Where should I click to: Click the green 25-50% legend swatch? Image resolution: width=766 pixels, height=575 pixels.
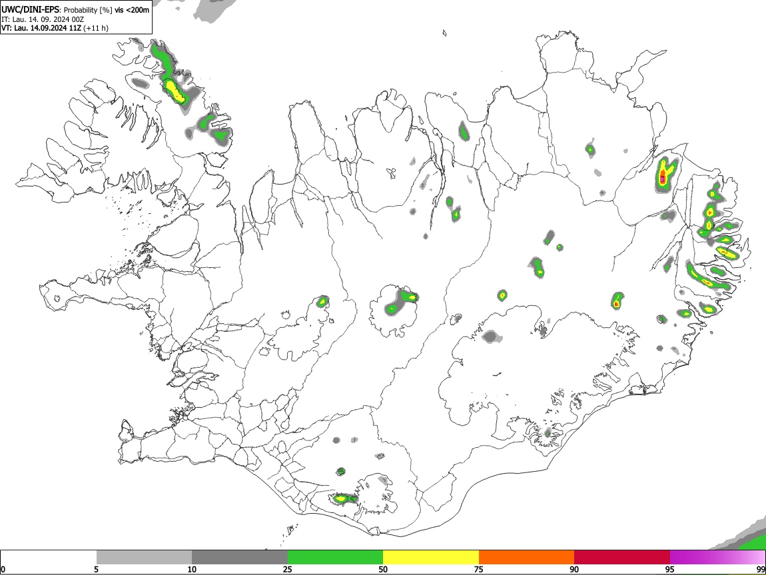[x=335, y=558]
